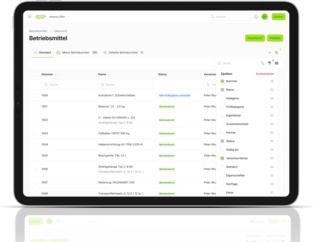Click the Importieren button
The width and height of the screenshot is (314, 242).
pos(255,38)
